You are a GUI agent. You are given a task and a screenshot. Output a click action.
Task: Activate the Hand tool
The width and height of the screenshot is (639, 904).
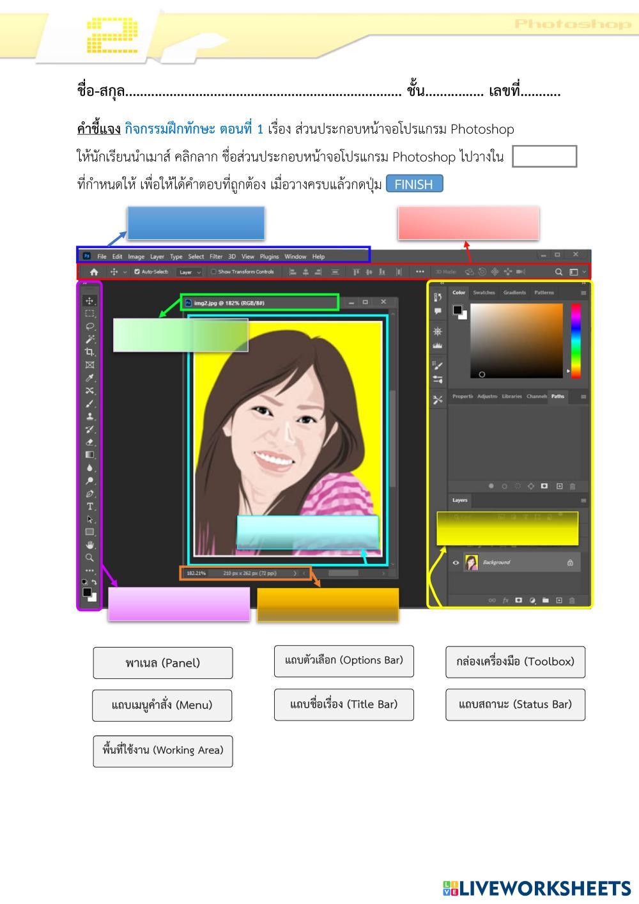(x=89, y=545)
